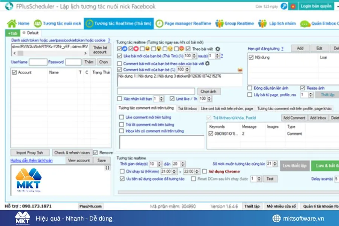339x226 pixels.
Task: Click the UserName input field
Action: (38, 62)
